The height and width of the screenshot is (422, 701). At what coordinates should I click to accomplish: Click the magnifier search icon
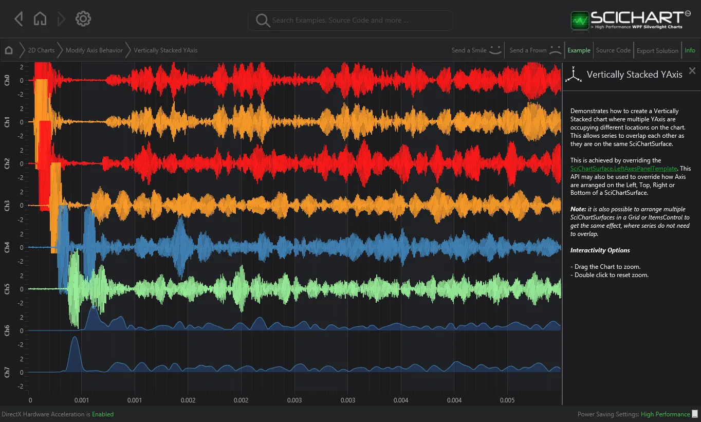coord(263,21)
